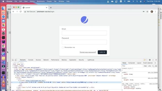Open the Lighthouse tab
Viewport: 162px width, 91px height.
coord(91,60)
